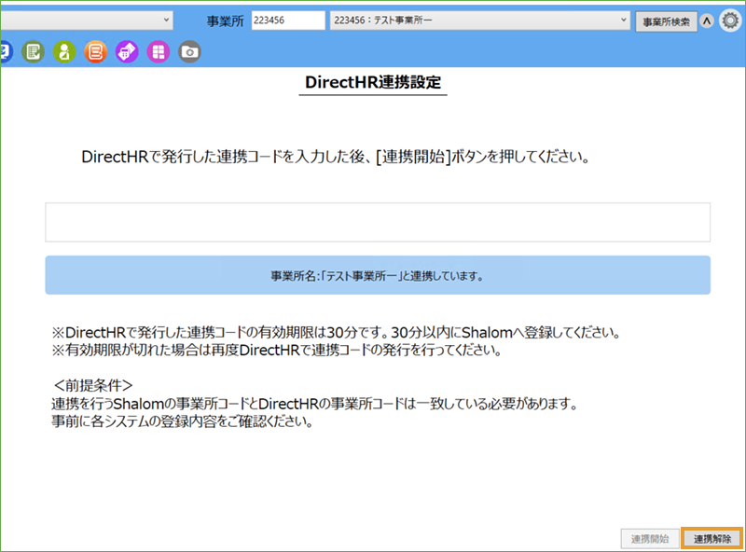Click the ＜前提条件＞ heading
The image size is (746, 552).
click(93, 385)
